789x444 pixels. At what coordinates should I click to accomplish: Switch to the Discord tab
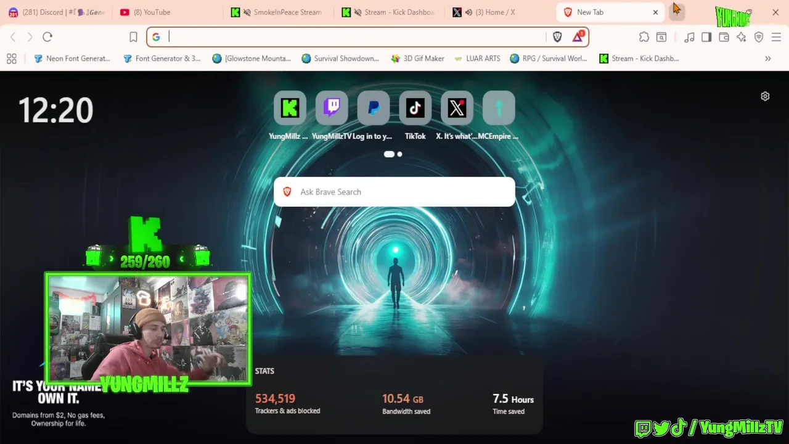click(x=57, y=12)
